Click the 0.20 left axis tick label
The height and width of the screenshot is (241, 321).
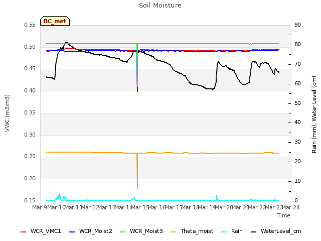click(30, 179)
